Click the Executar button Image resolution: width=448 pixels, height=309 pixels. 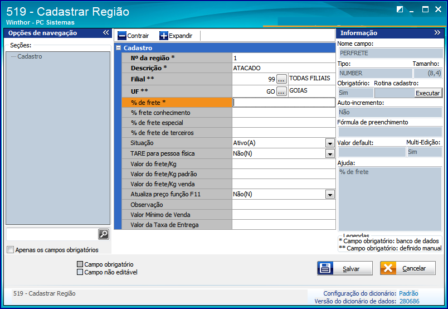point(428,93)
